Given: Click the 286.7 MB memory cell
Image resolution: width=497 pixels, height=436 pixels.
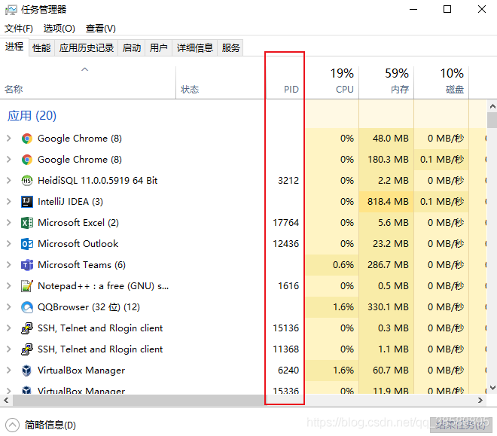Looking at the screenshot, I should pyautogui.click(x=388, y=265).
